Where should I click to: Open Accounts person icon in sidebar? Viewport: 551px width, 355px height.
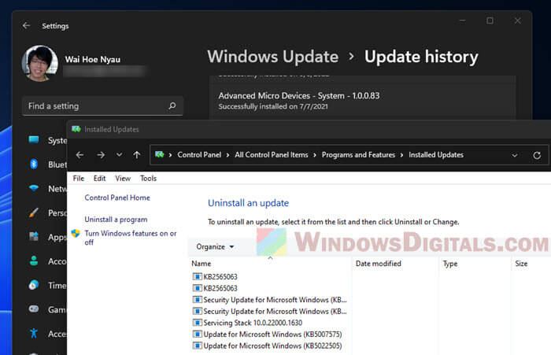[34, 261]
